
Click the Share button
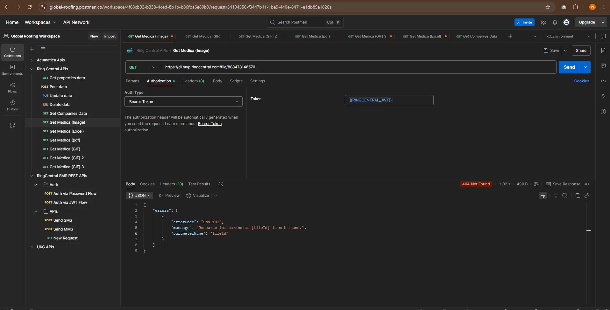(581, 51)
